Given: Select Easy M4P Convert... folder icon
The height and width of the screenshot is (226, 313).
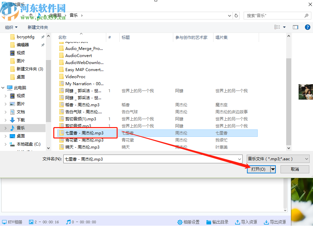Looking at the screenshot, I should [61, 70].
